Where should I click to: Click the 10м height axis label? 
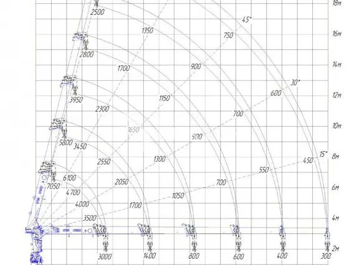point(337,126)
